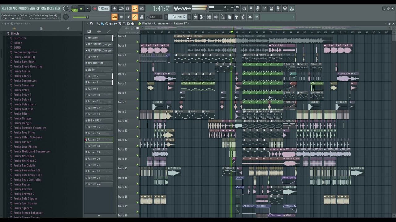Pause the song playback
396x222 pixels.
click(81, 8)
